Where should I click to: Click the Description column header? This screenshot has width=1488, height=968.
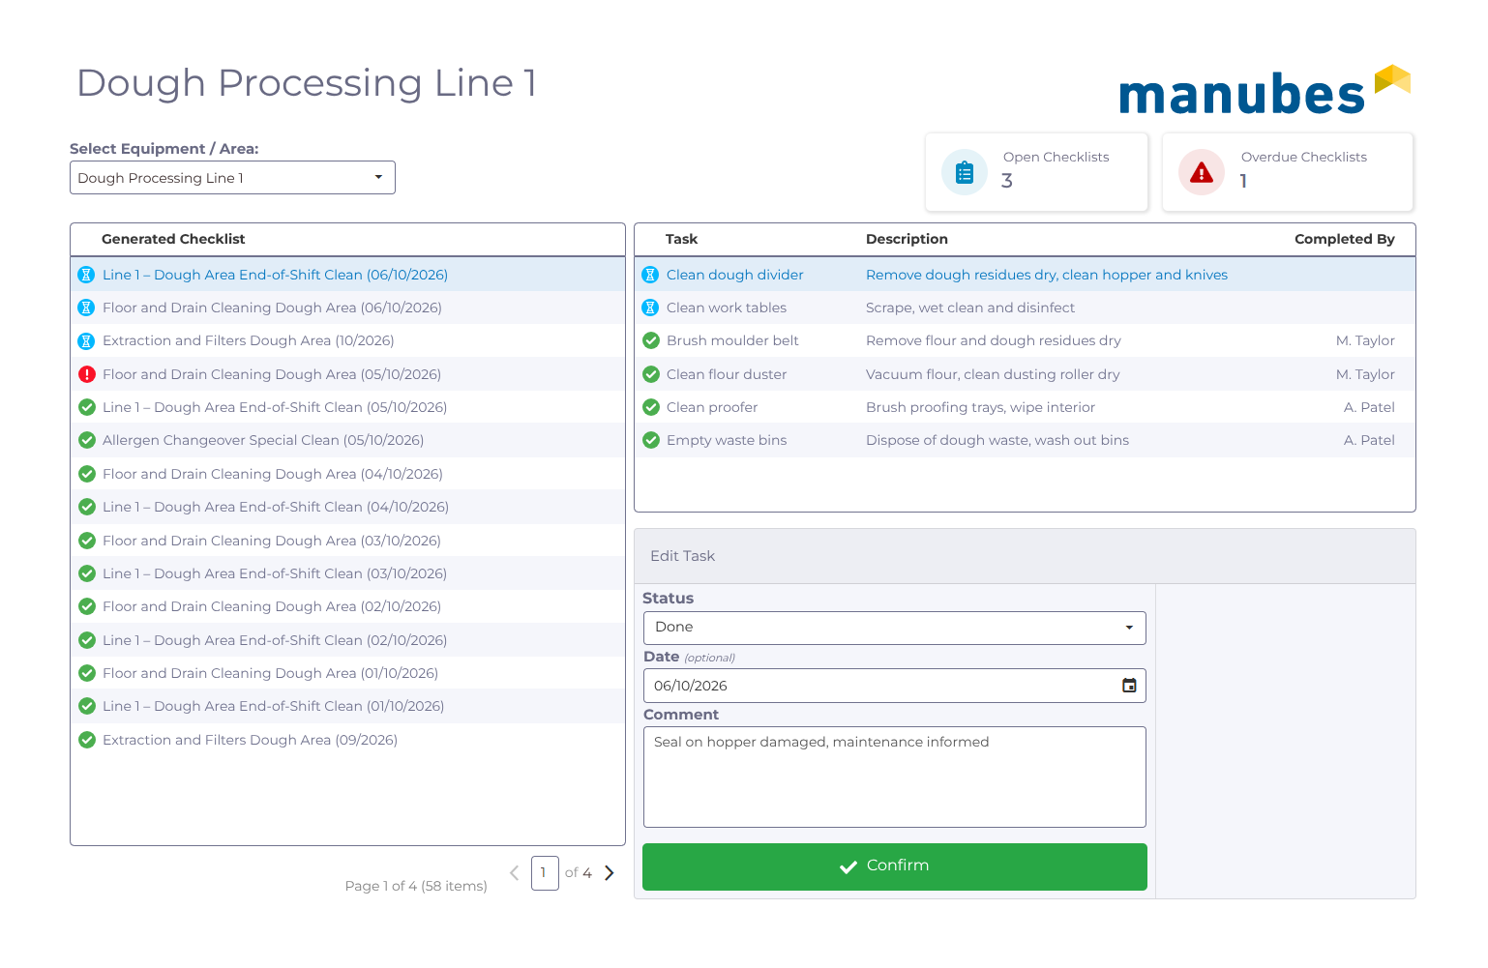[907, 239]
